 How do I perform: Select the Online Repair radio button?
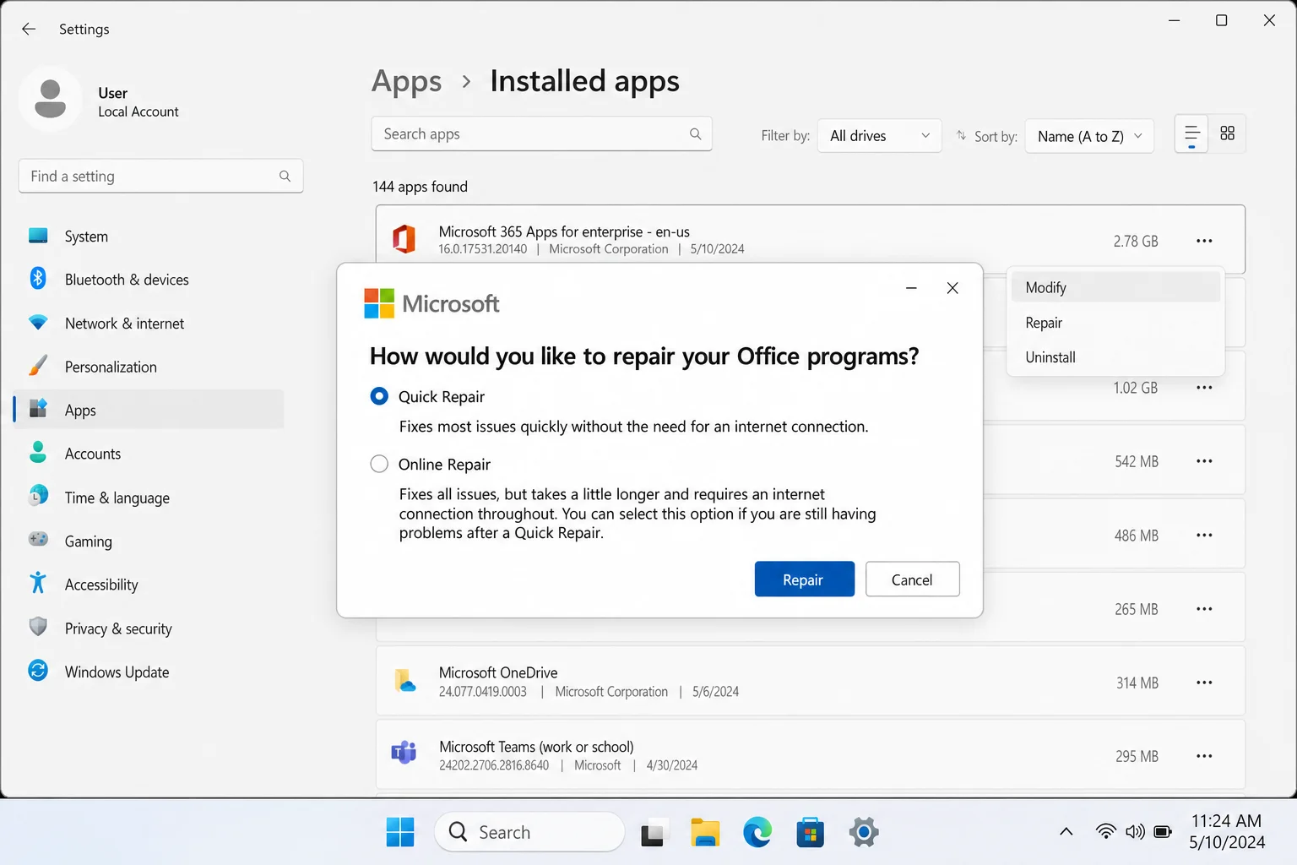[379, 464]
